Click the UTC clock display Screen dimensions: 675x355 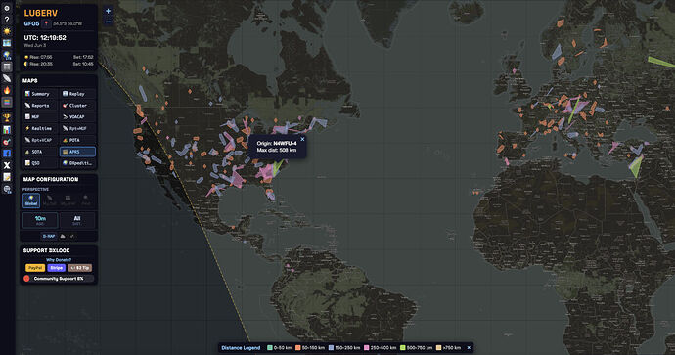tap(45, 38)
